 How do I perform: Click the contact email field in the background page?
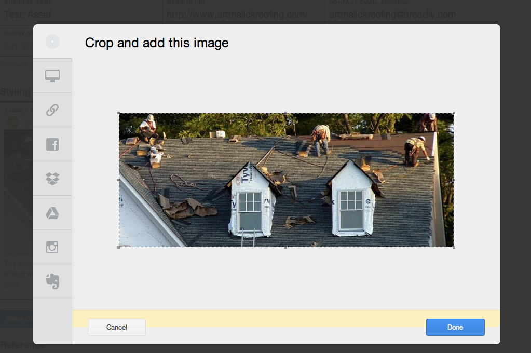tap(428, 12)
